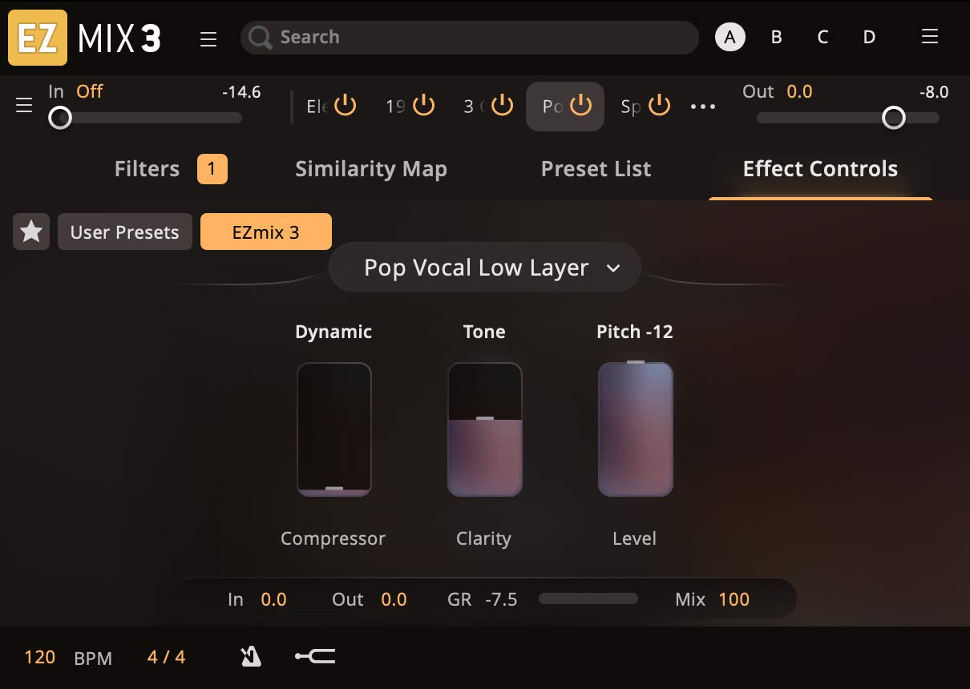Expand additional presets via EZmix 3 selector
Image resolution: width=970 pixels, height=689 pixels.
click(265, 232)
